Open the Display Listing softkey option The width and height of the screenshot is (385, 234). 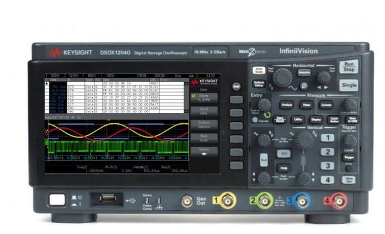click(204, 98)
